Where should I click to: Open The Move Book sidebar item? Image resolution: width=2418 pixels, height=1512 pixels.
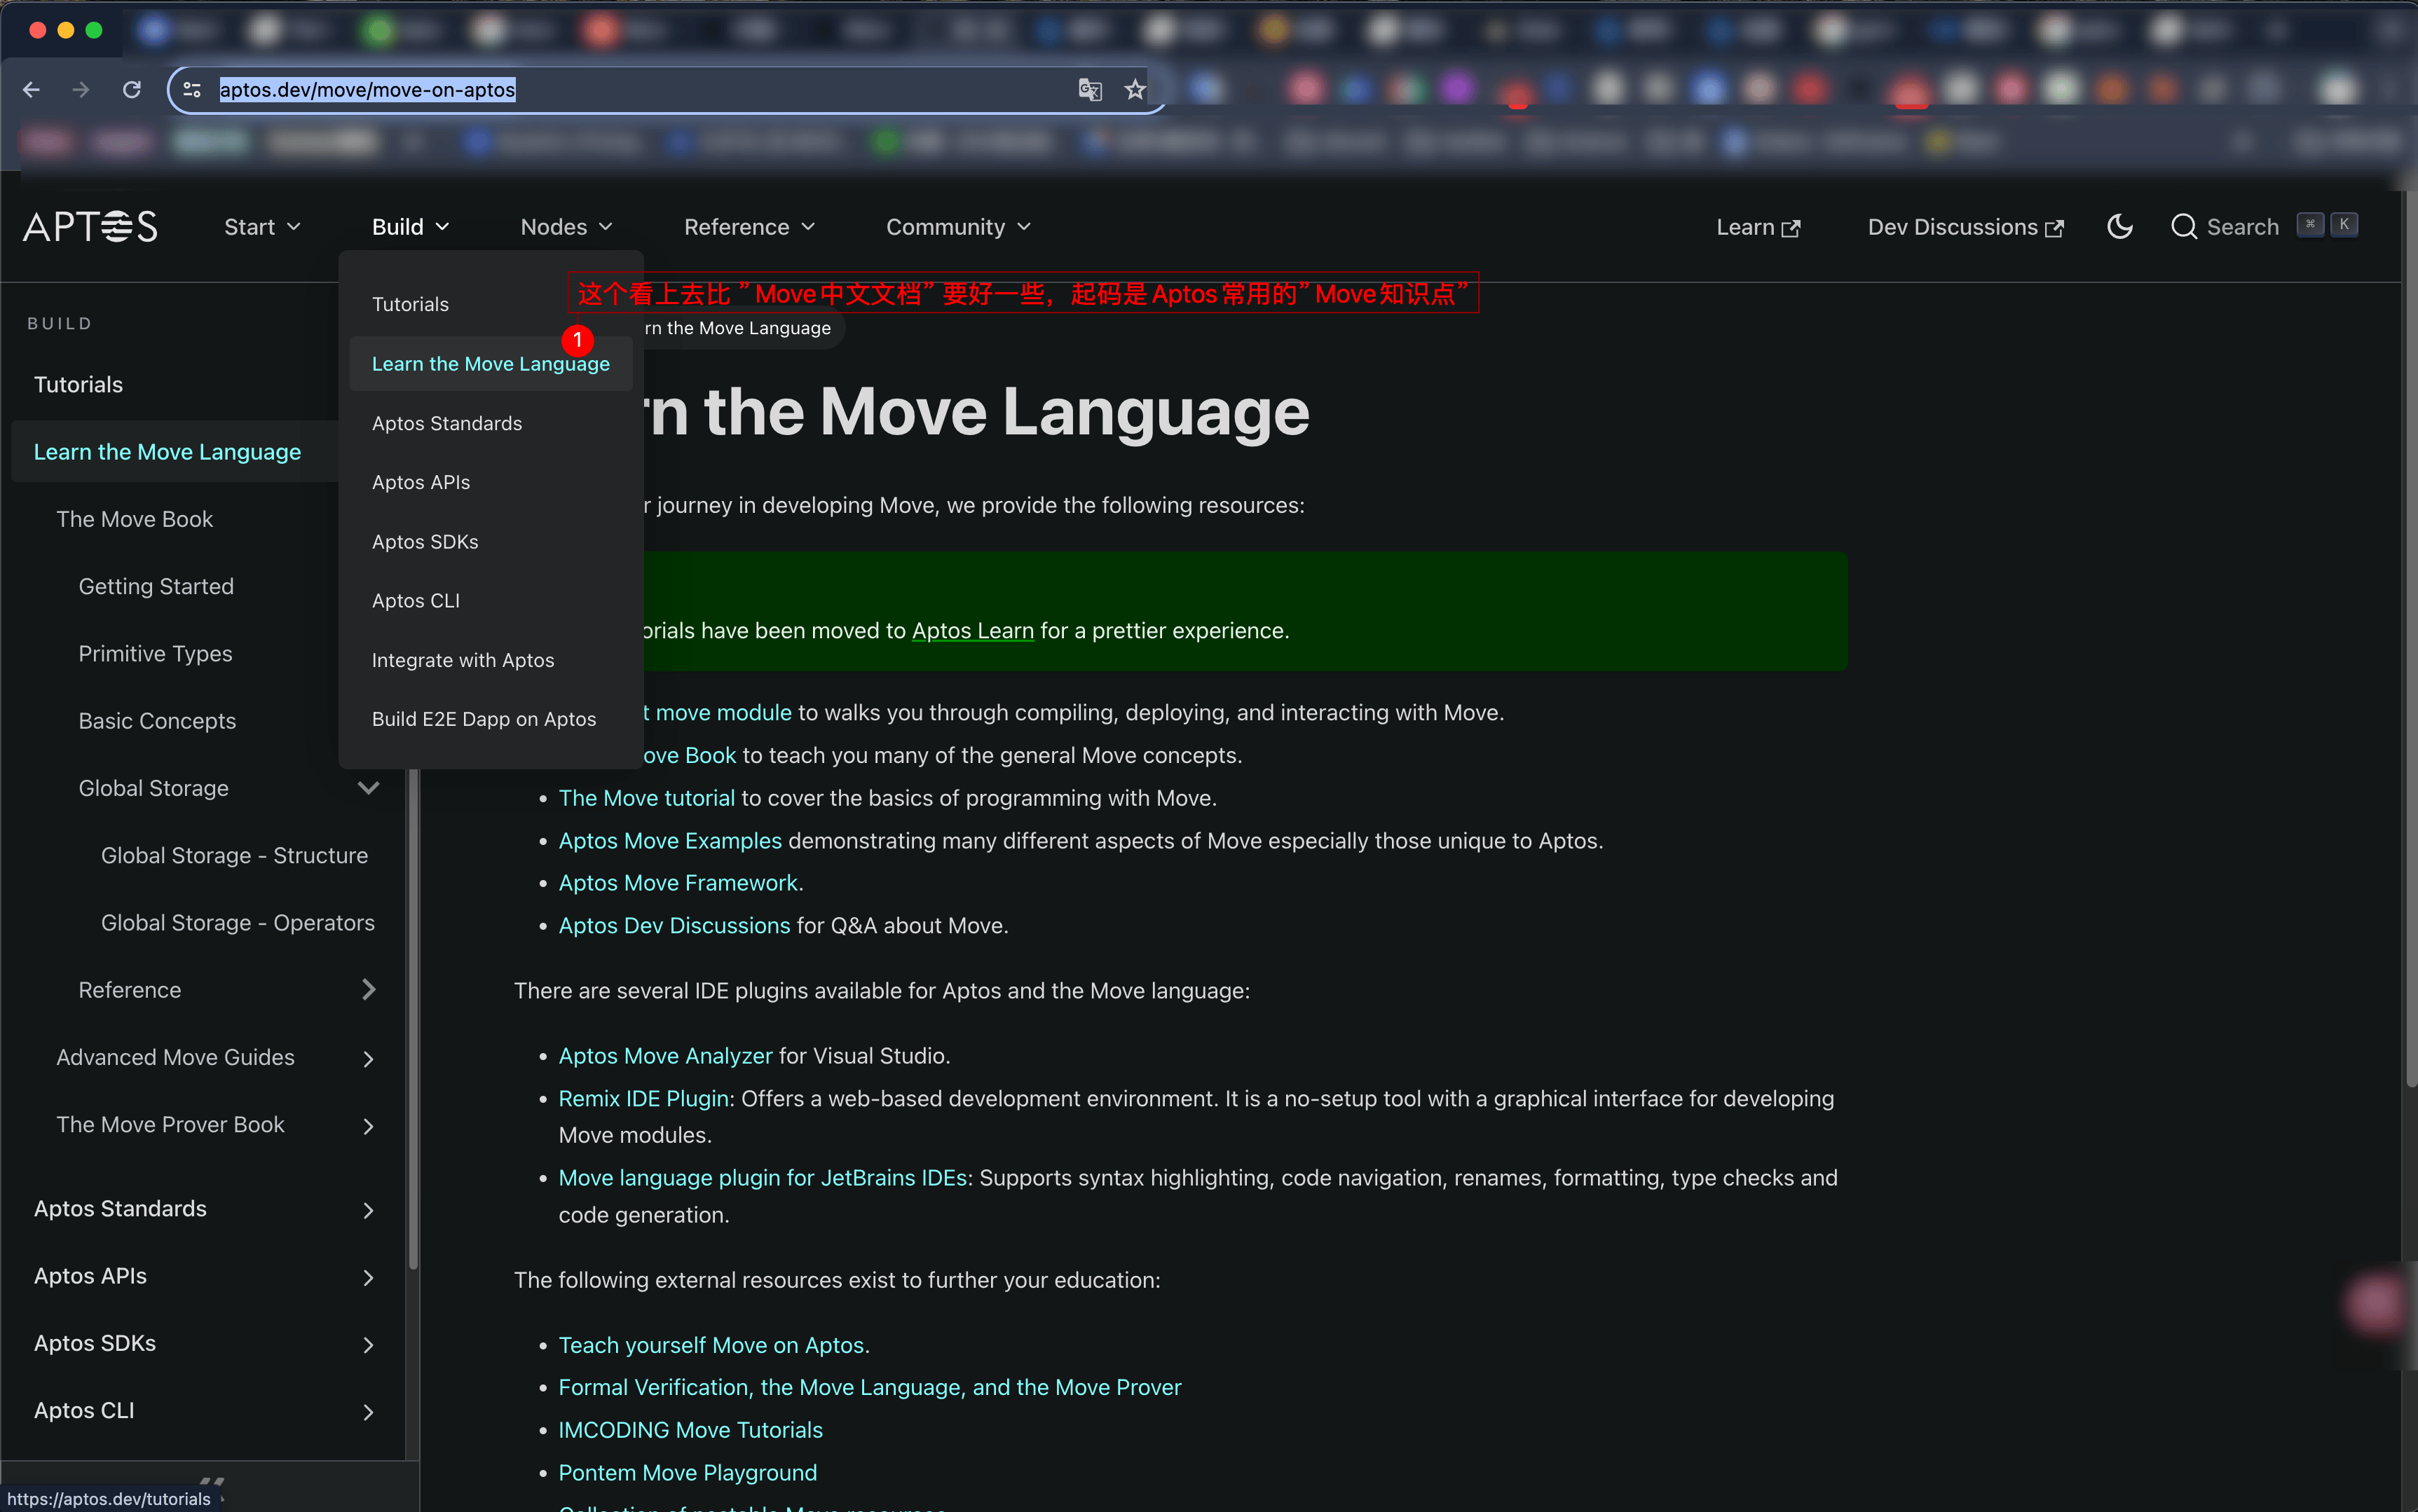click(134, 519)
